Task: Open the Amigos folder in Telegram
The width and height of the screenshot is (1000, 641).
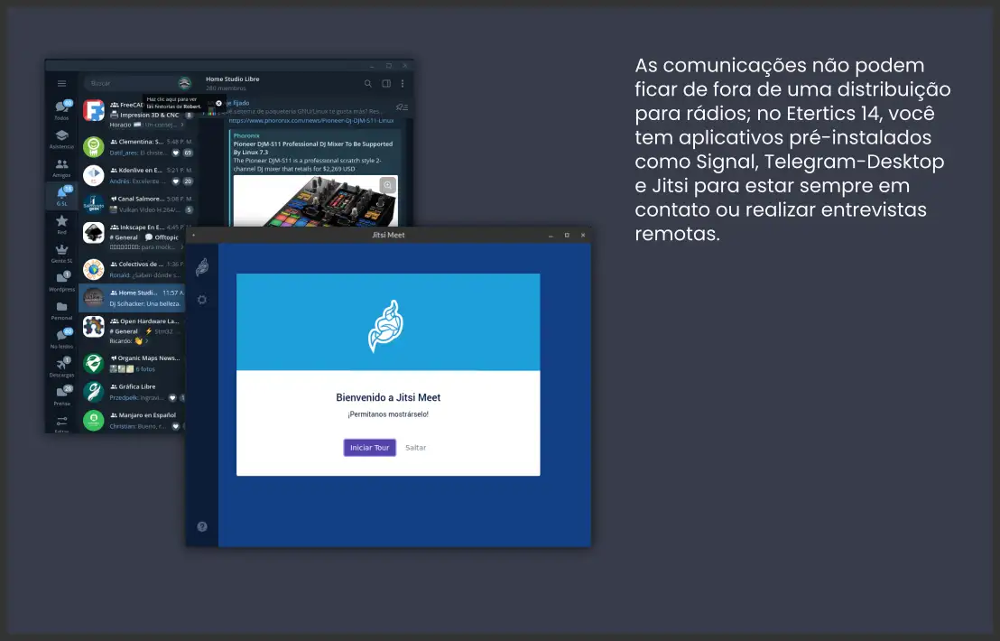Action: tap(62, 168)
